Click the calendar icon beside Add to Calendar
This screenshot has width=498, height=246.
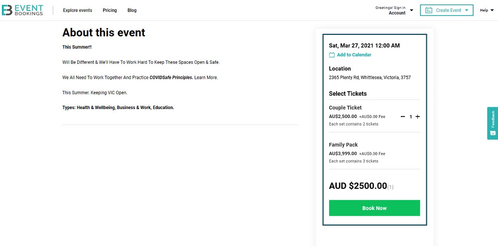[x=332, y=55]
